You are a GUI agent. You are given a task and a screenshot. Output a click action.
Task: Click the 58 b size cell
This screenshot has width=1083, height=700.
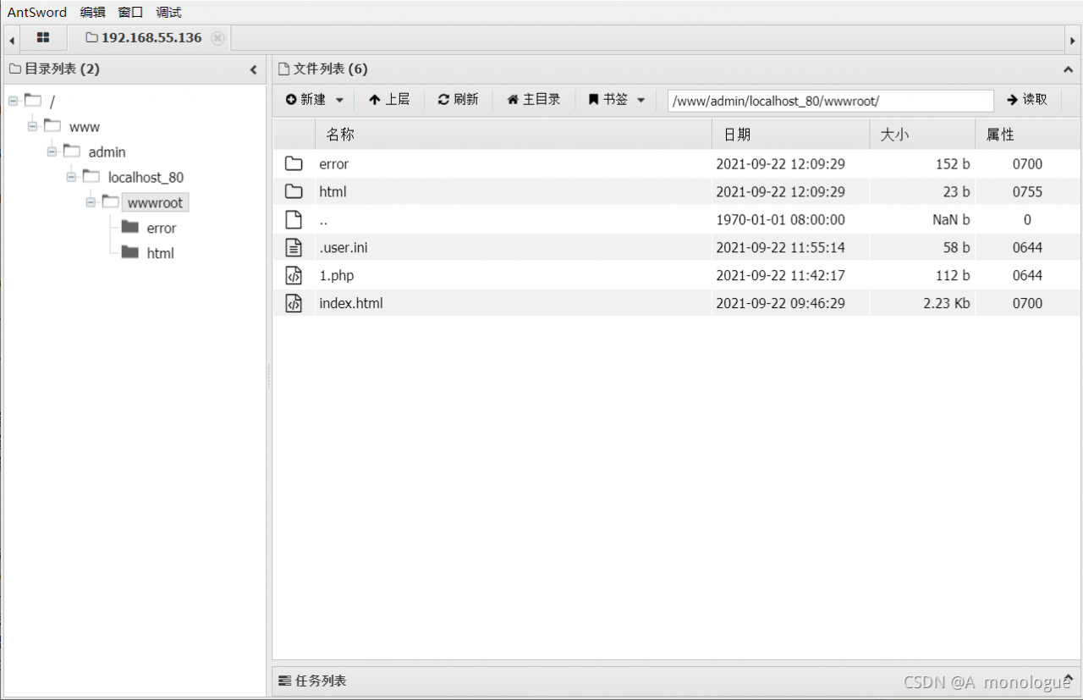956,248
